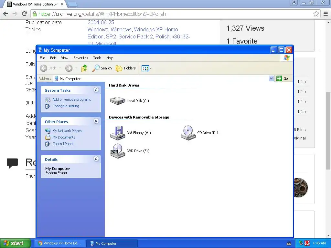Open My Network Places link
The image size is (331, 248).
67,131
